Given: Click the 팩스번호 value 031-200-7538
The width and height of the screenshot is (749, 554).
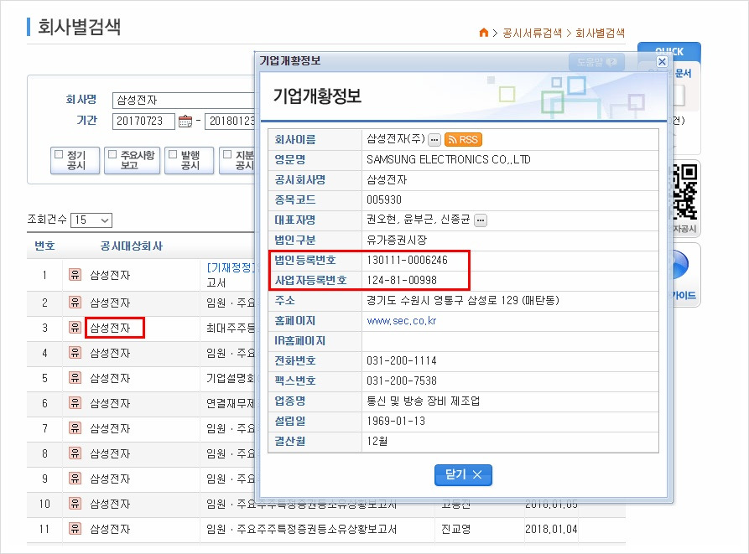Looking at the screenshot, I should [402, 381].
